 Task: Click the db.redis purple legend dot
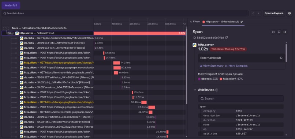point(199,79)
